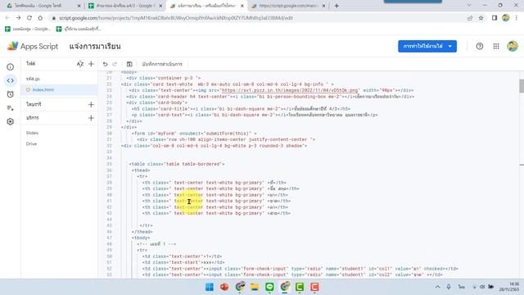Open red Camtasia icon in taskbar
This screenshot has height=295, width=524.
[x=314, y=287]
